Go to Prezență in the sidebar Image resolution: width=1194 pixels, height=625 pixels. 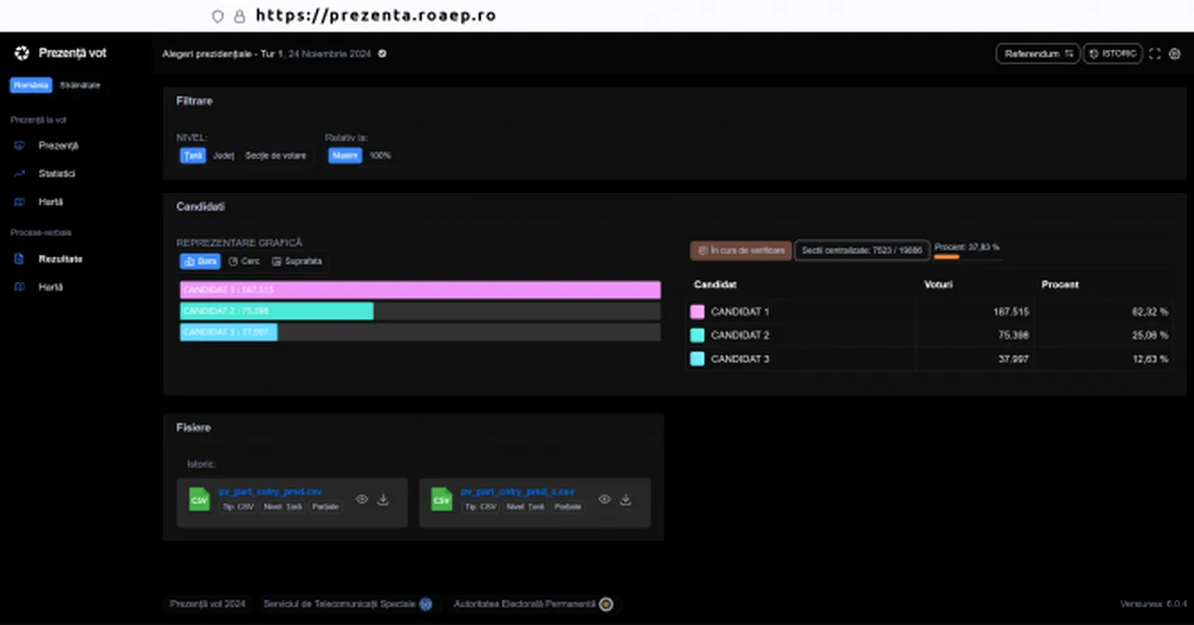pos(58,146)
